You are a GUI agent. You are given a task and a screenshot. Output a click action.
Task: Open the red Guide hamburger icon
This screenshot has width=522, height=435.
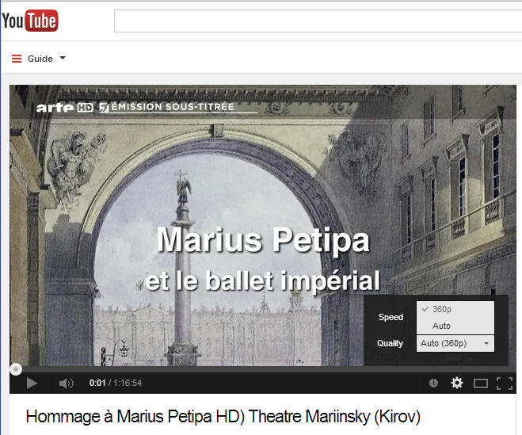[17, 59]
